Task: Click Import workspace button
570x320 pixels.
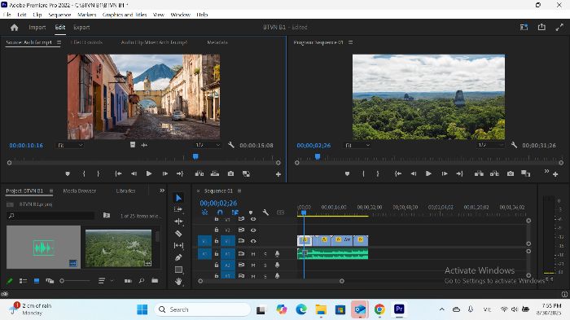Action: point(37,27)
